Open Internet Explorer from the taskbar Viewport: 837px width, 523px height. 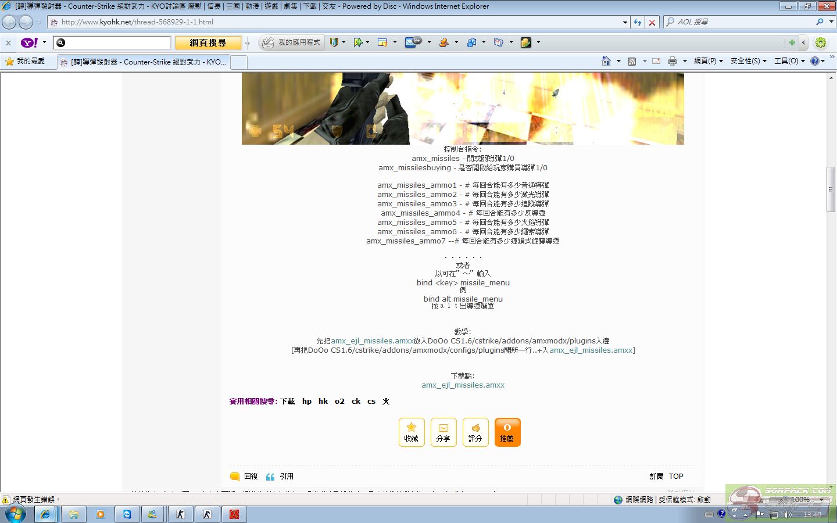(x=45, y=514)
